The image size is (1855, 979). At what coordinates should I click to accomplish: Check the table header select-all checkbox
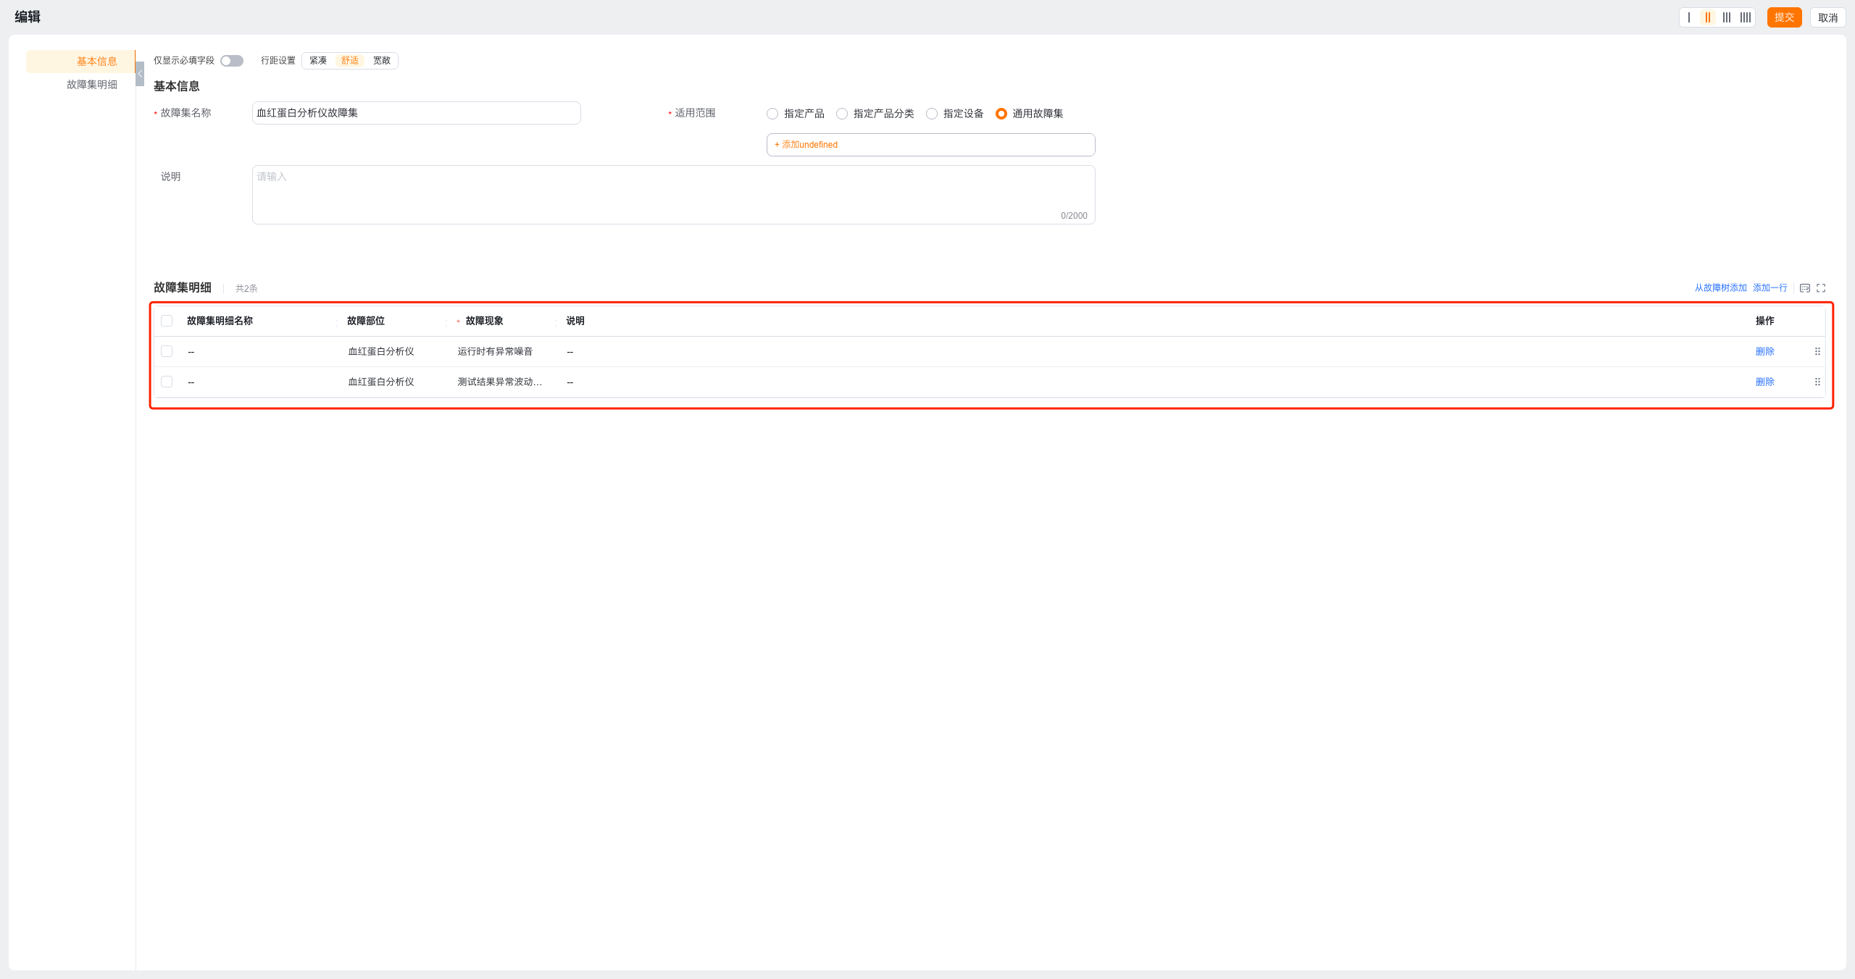167,321
